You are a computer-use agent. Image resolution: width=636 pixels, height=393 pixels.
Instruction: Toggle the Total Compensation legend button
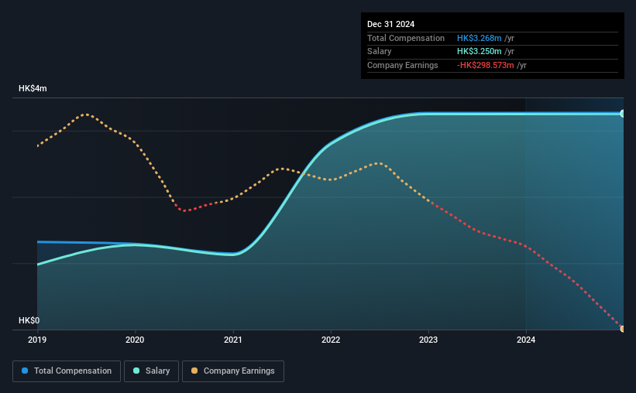(x=67, y=371)
